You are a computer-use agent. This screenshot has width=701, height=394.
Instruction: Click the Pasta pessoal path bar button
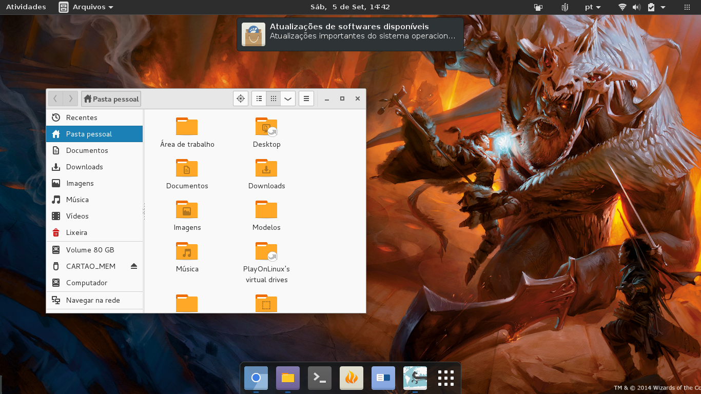coord(111,99)
